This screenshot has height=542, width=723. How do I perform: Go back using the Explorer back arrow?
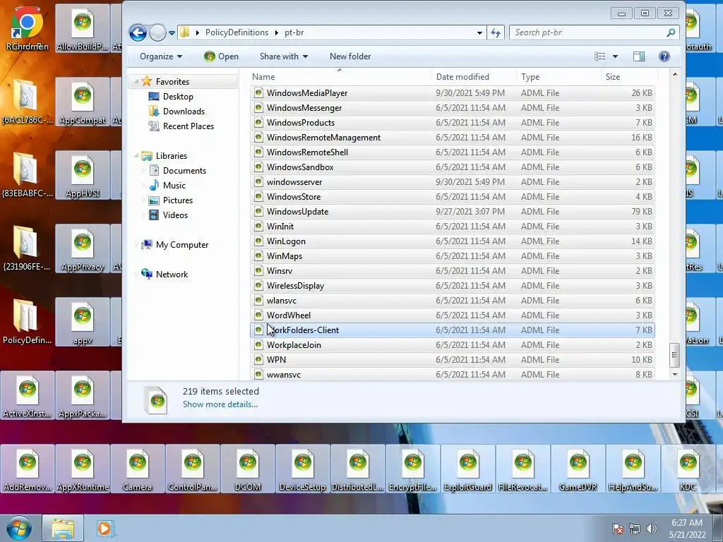[138, 32]
